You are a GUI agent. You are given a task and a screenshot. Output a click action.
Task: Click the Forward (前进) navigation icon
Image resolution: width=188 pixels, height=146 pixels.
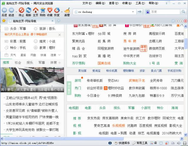tap(11, 10)
